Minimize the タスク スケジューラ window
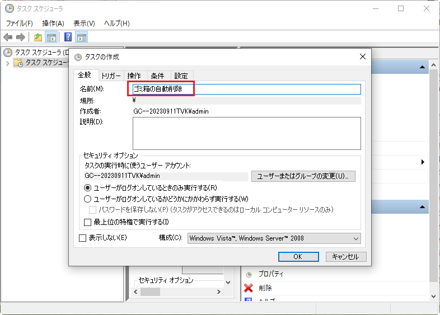 click(x=376, y=8)
